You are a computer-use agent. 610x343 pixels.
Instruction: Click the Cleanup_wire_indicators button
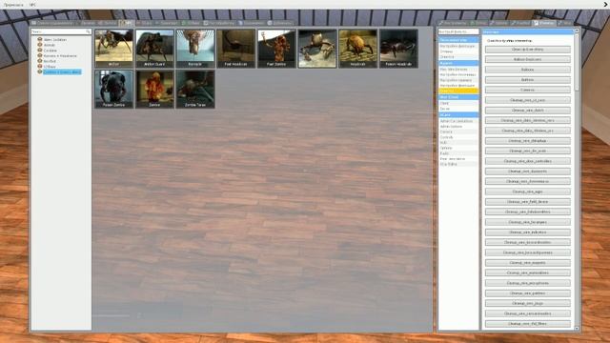click(x=527, y=232)
